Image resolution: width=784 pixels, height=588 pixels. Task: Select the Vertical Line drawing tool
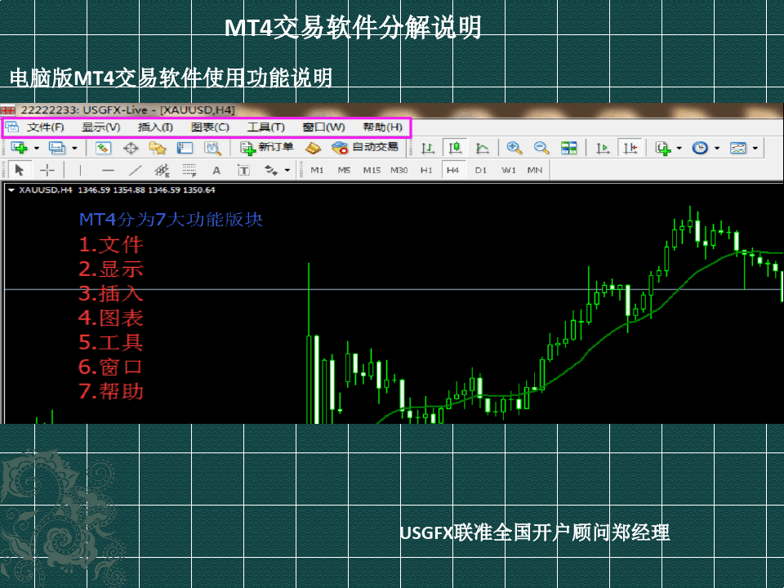(x=80, y=170)
